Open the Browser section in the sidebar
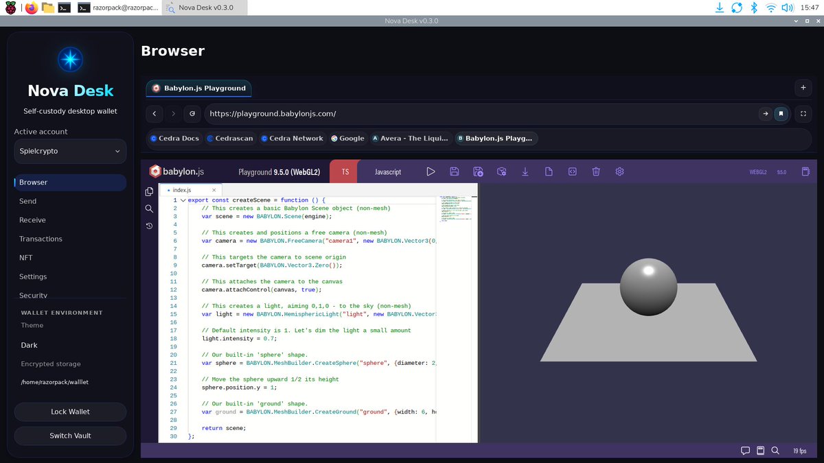The width and height of the screenshot is (824, 463). [x=70, y=182]
